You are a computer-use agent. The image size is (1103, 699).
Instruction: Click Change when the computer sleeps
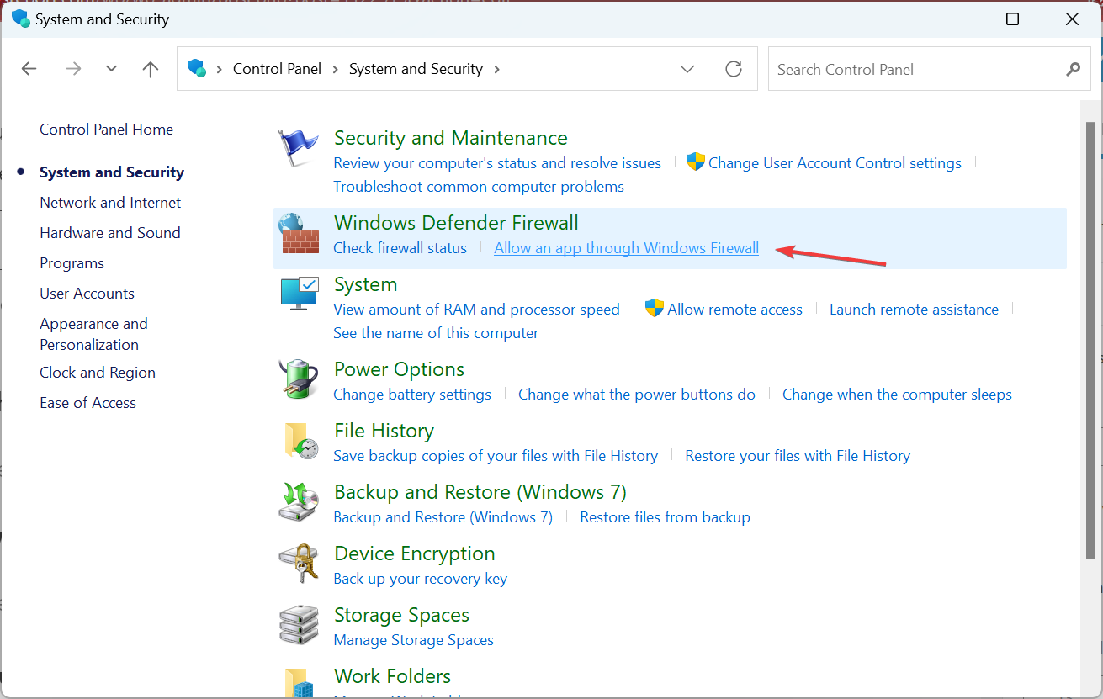(897, 394)
